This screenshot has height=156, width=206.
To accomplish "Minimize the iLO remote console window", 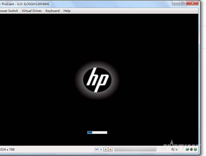I will (176, 3).
